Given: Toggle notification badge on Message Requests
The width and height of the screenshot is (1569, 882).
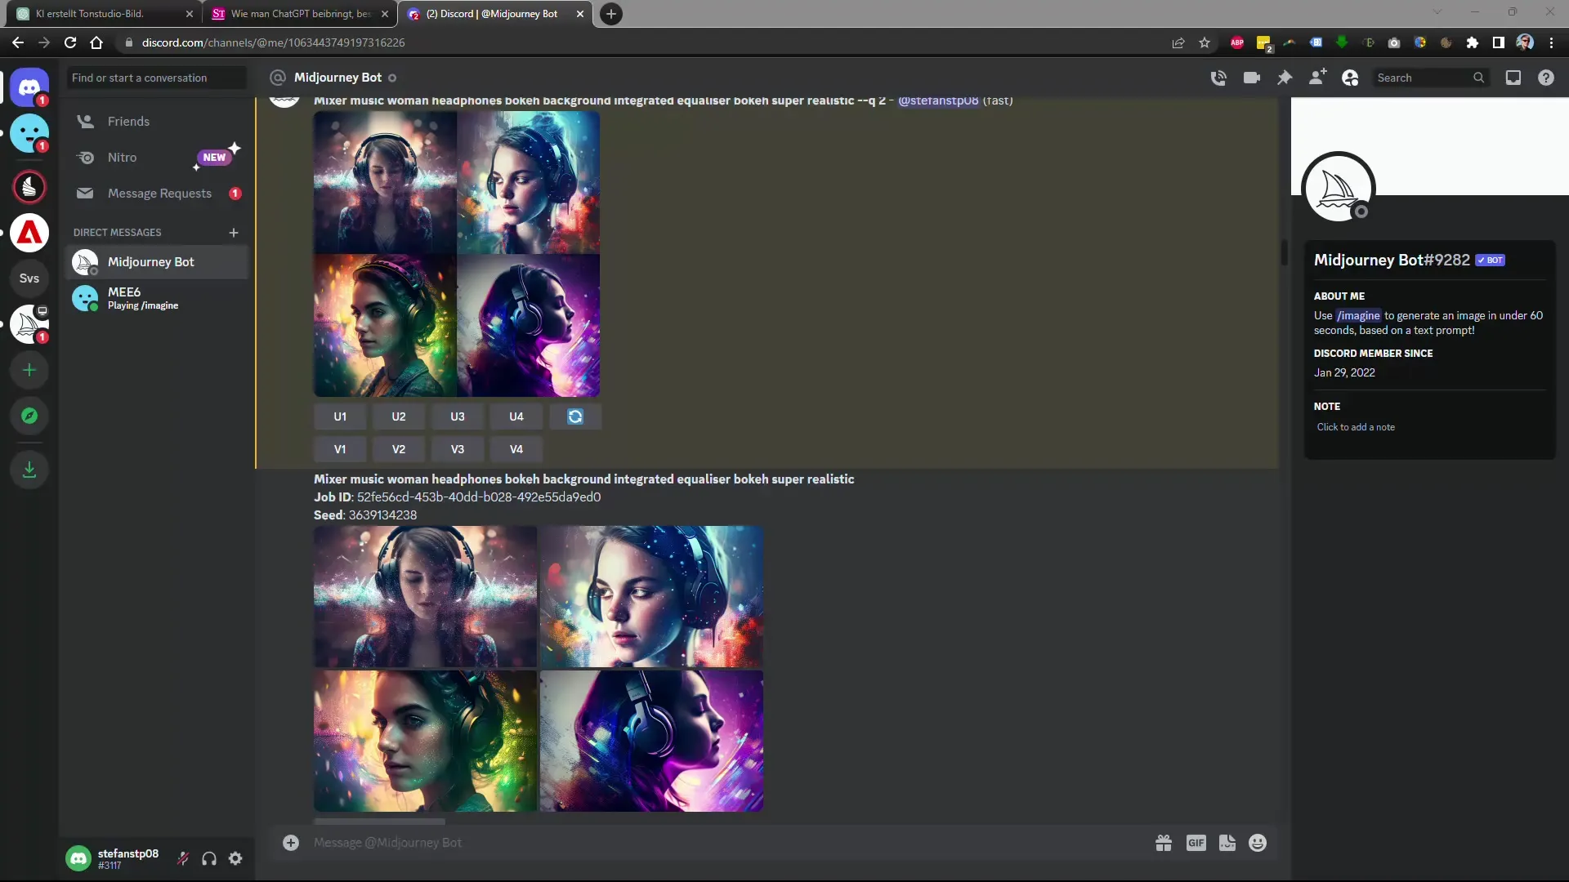Looking at the screenshot, I should [x=235, y=193].
